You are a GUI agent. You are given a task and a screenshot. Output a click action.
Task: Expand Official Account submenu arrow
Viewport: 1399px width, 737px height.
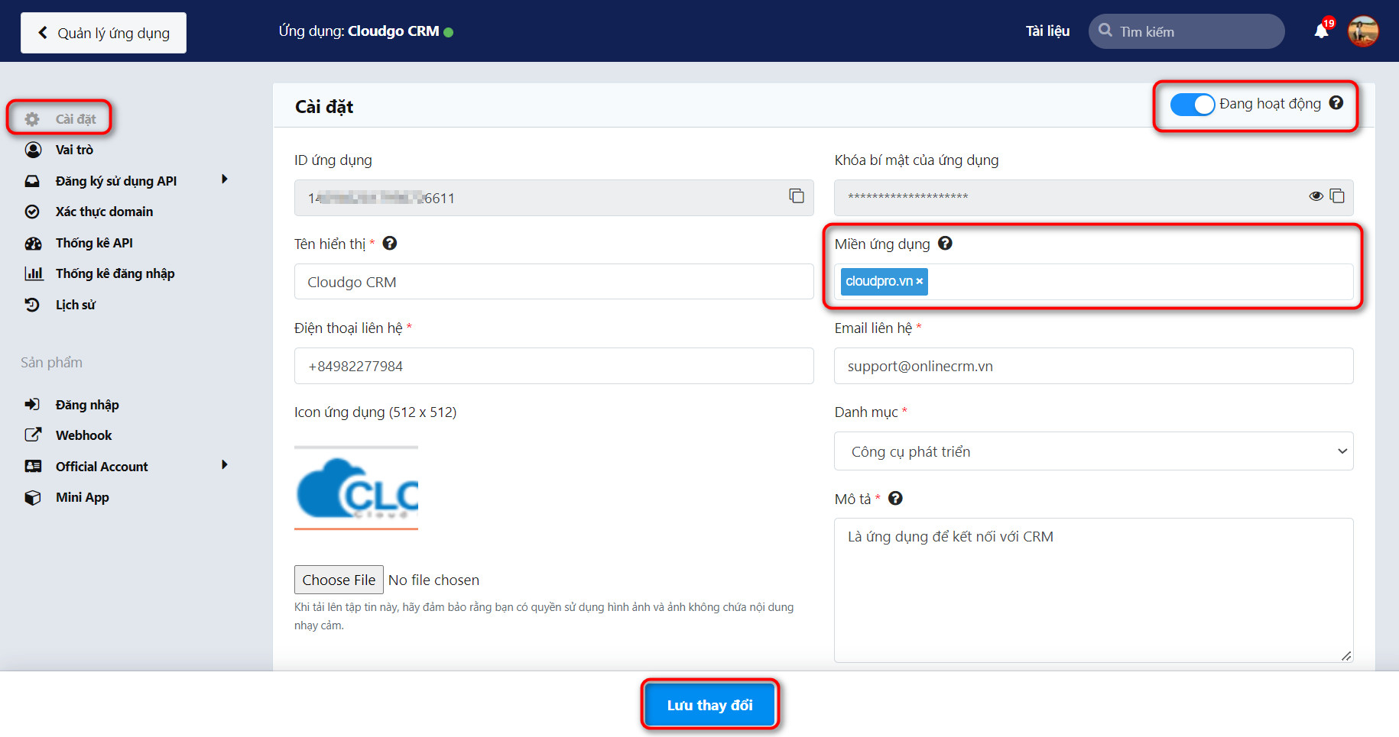tap(225, 465)
